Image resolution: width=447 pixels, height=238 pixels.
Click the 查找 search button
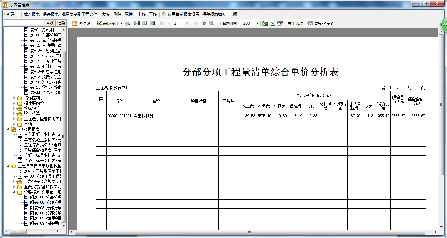pos(50,23)
